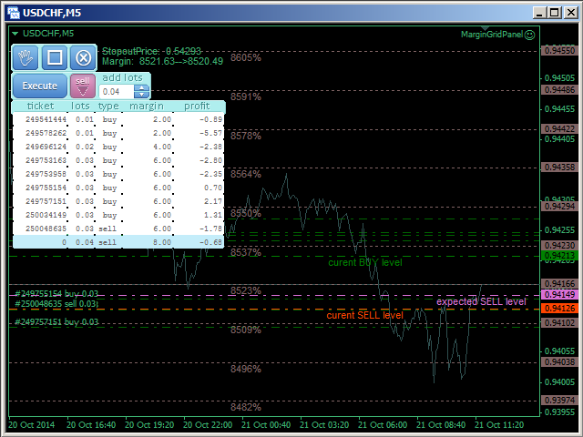Click the margin column header
583x437 pixels.
[146, 107]
